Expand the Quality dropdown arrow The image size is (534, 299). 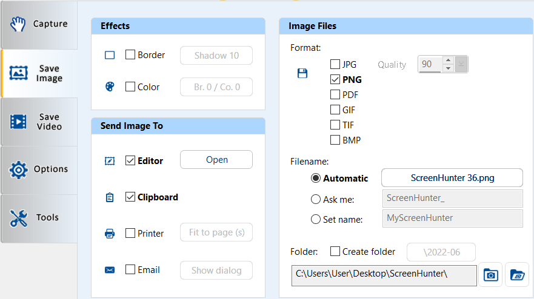click(x=461, y=64)
